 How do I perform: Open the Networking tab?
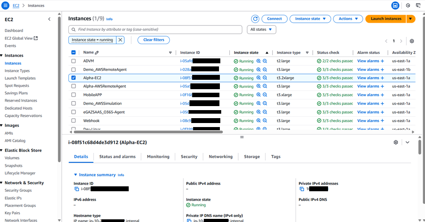[220, 156]
